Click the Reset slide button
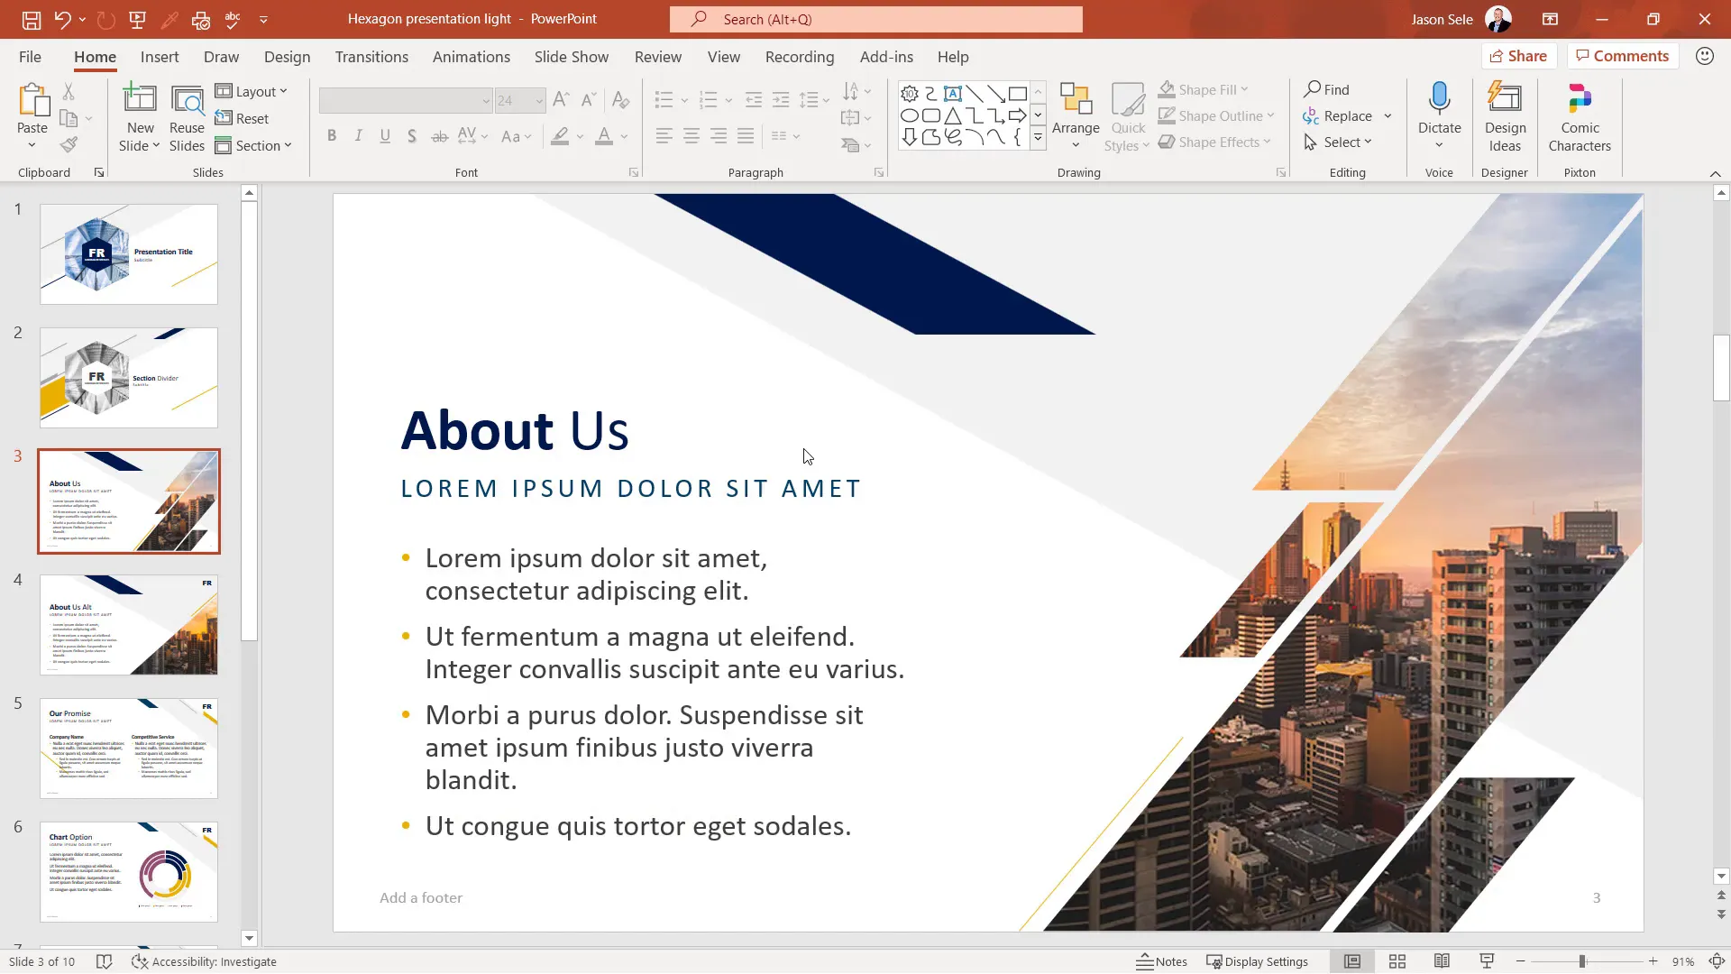This screenshot has width=1731, height=974. (x=243, y=118)
